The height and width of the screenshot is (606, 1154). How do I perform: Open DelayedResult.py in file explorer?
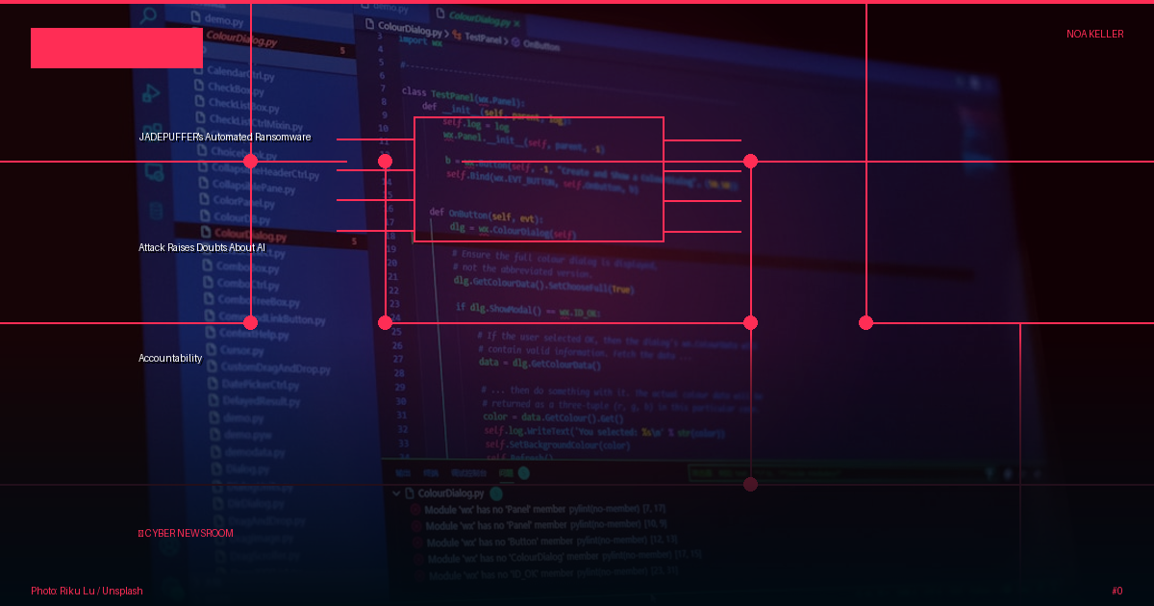(x=253, y=400)
